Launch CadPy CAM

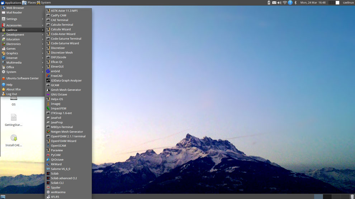68,15
